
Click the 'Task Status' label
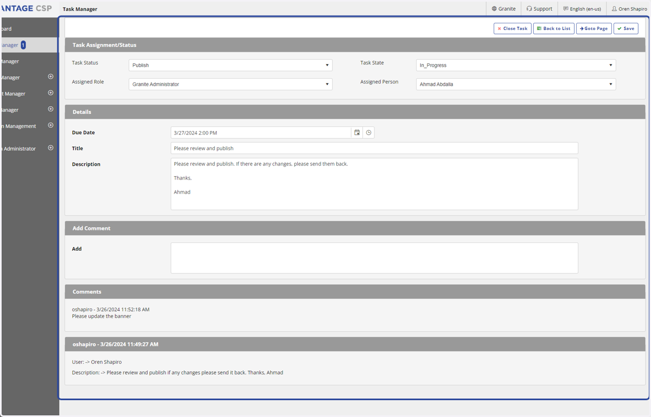(x=85, y=63)
